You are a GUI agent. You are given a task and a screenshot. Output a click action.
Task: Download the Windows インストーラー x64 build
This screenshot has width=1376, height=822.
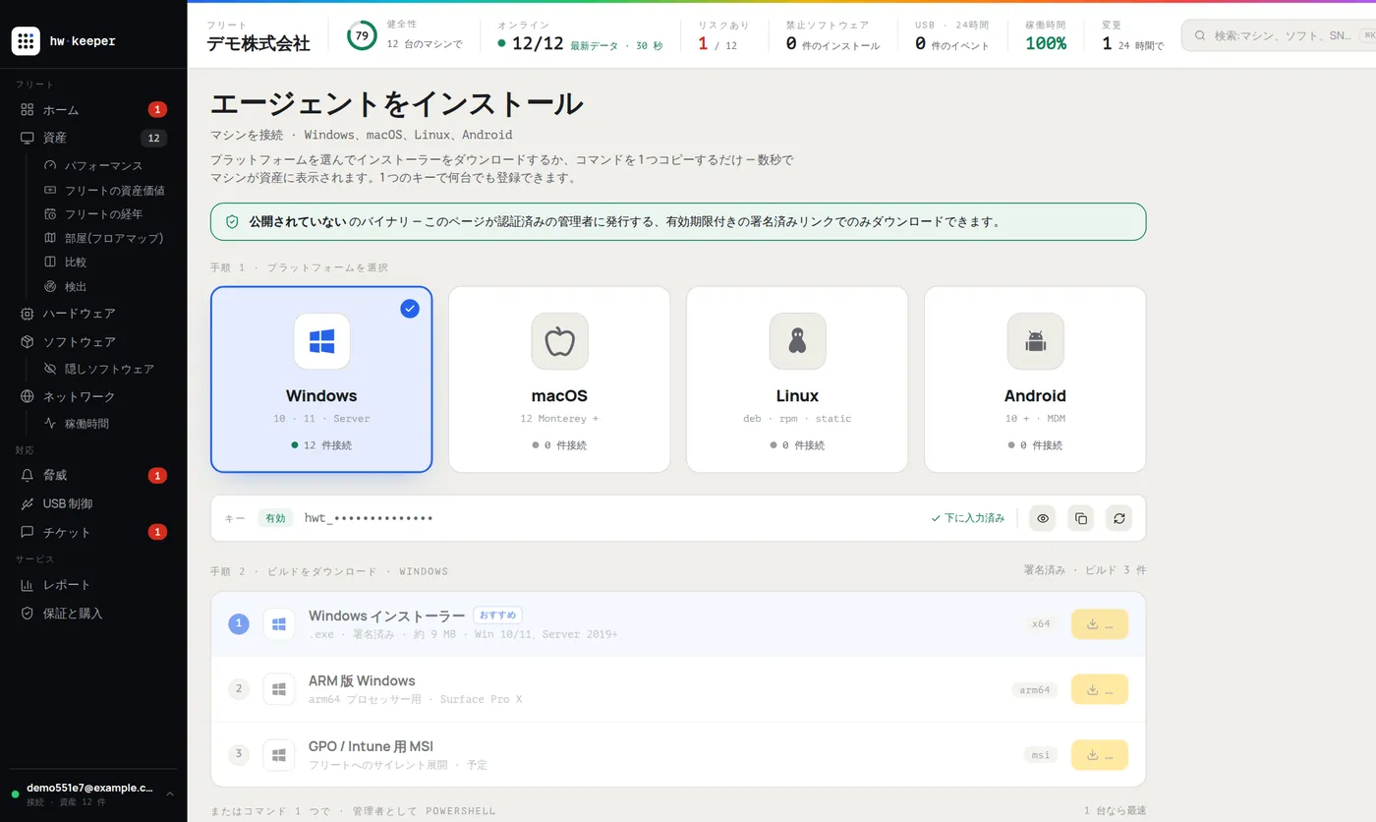click(x=1100, y=624)
